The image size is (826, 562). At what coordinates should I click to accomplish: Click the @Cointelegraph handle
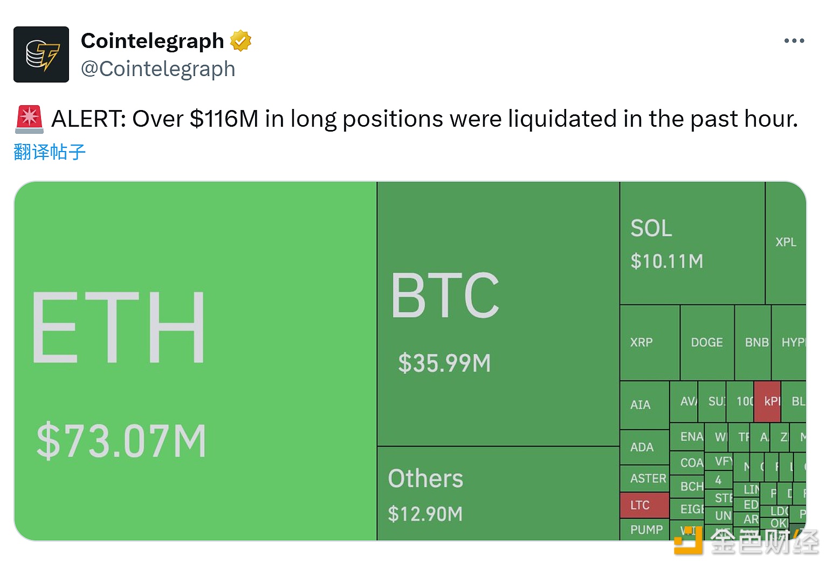click(x=158, y=69)
